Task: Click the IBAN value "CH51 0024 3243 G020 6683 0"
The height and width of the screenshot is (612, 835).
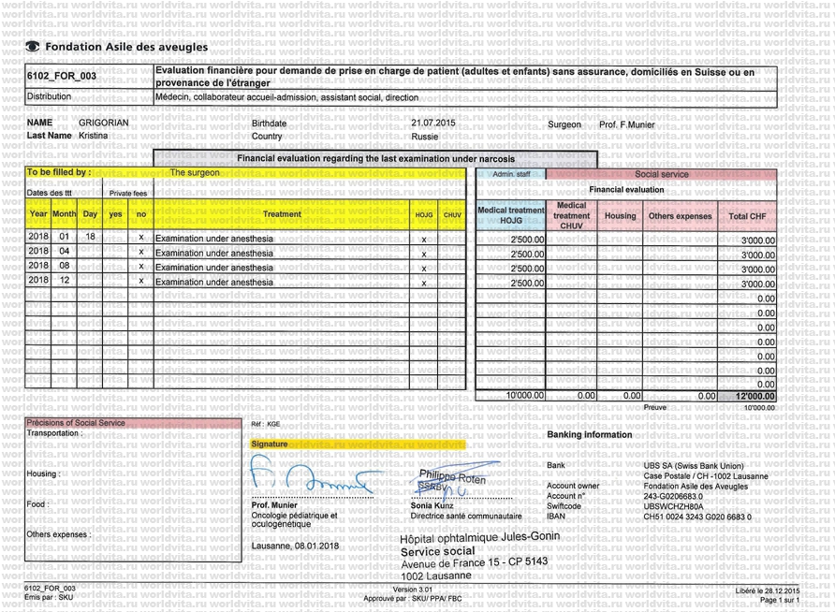Action: [x=697, y=517]
